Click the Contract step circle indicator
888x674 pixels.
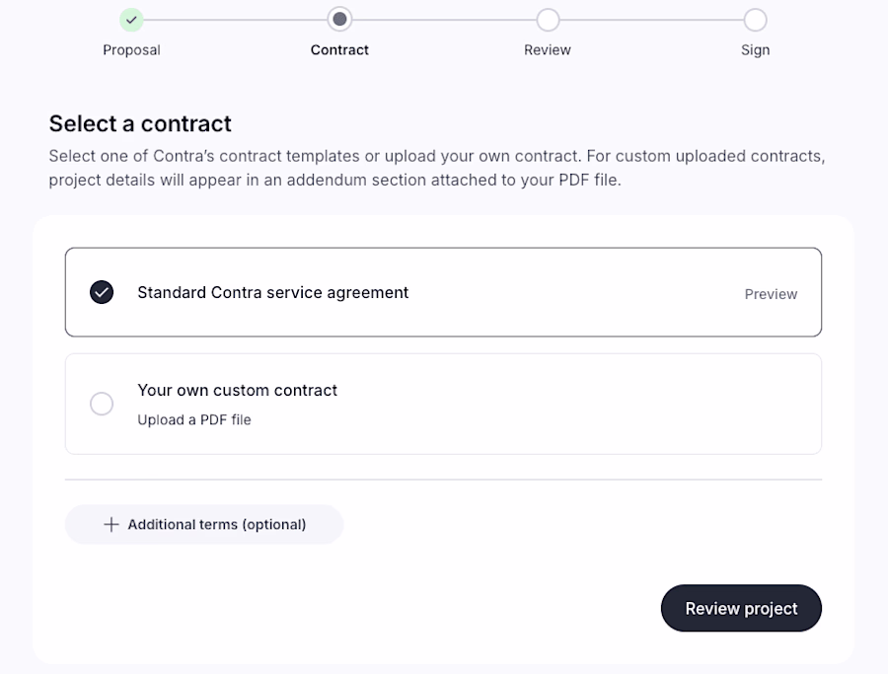click(x=339, y=20)
